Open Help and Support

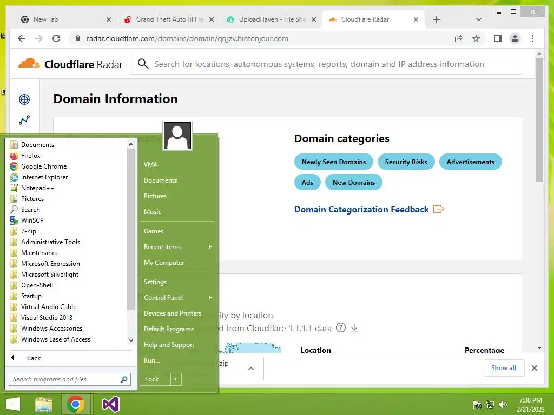(169, 345)
